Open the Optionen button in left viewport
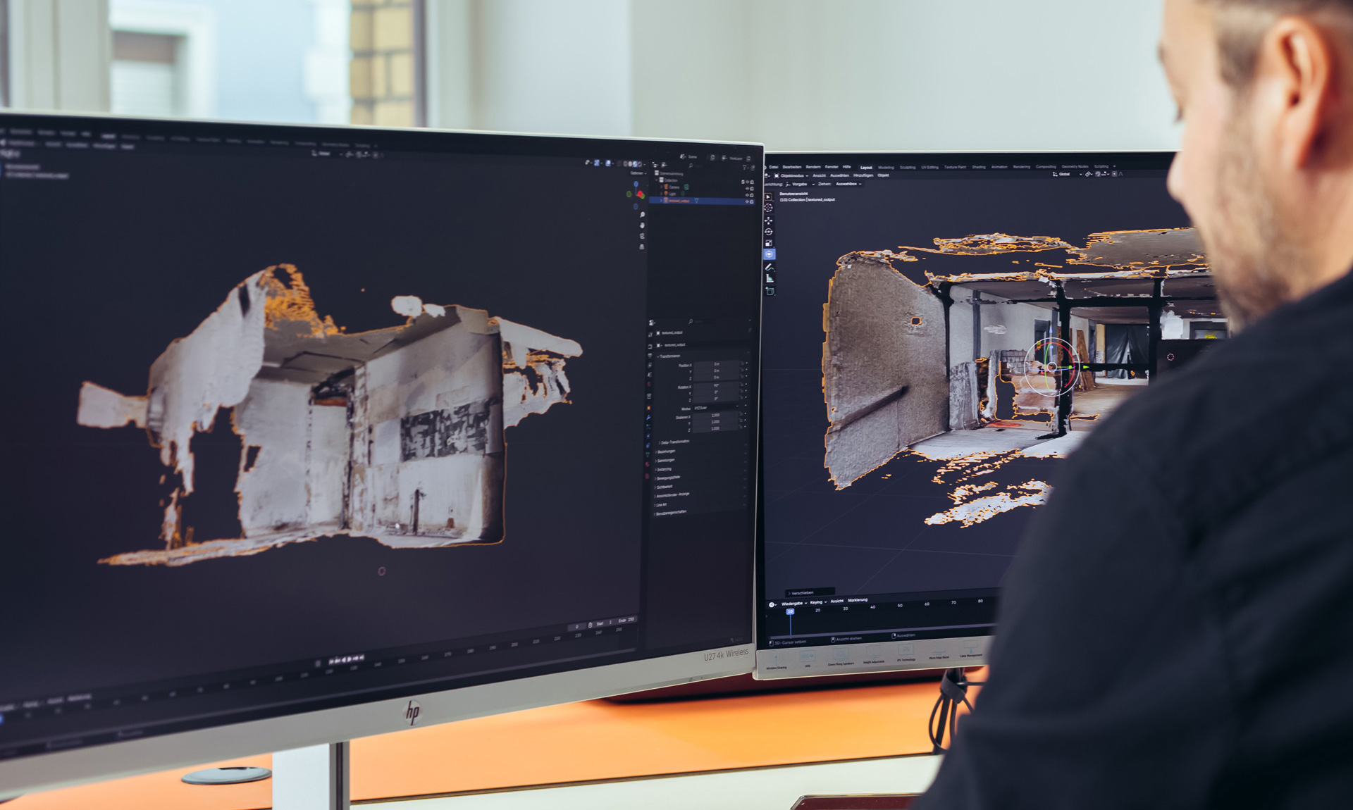The image size is (1353, 810). [x=638, y=173]
